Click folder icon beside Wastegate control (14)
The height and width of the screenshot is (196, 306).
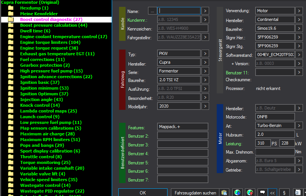pyautogui.click(x=11, y=185)
